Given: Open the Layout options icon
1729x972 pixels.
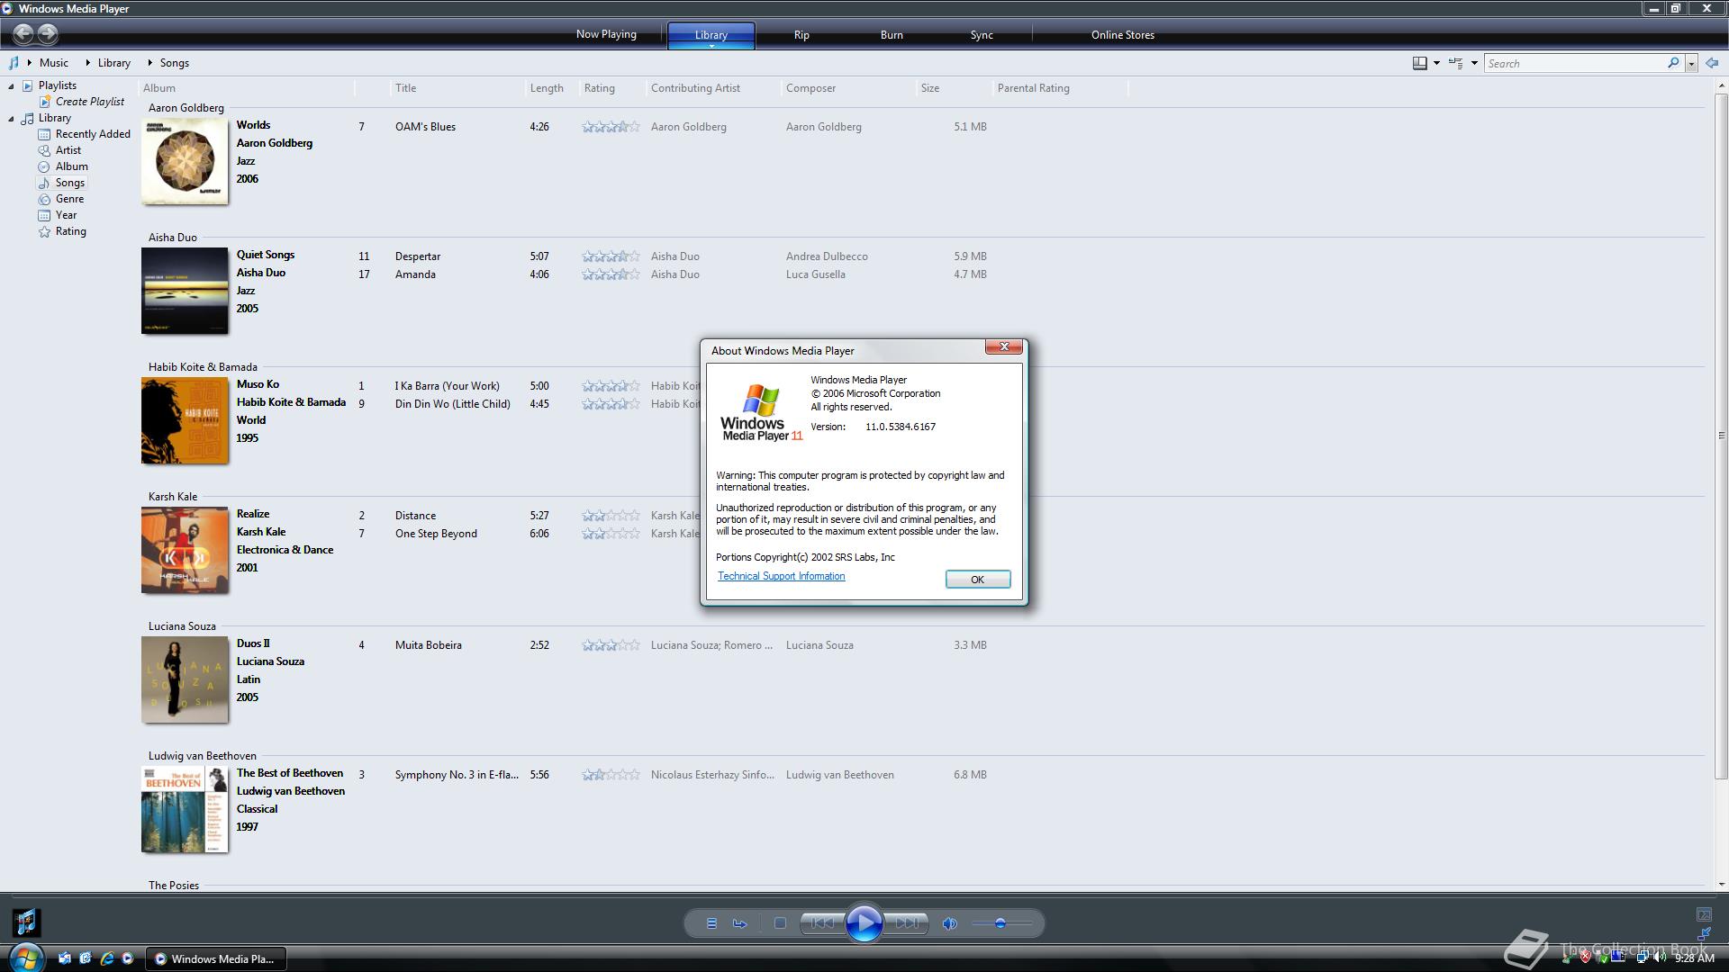Looking at the screenshot, I should 1419,63.
